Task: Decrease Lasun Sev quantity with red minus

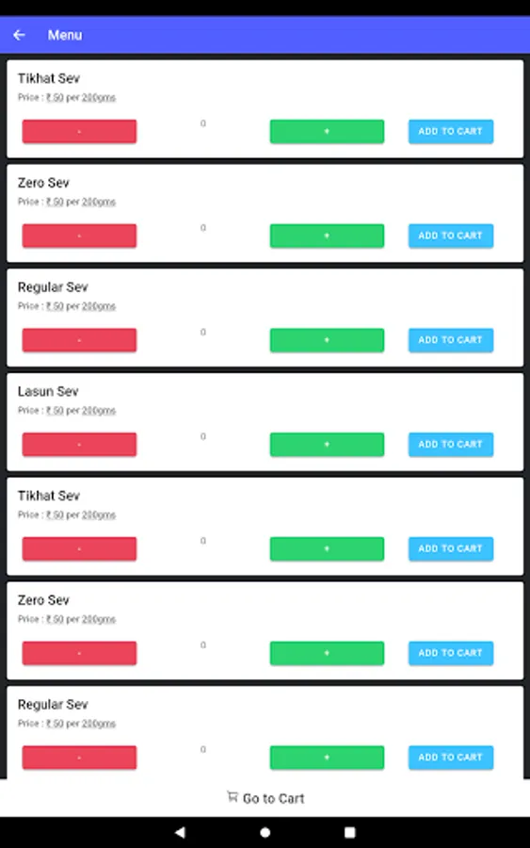Action: pyautogui.click(x=79, y=445)
